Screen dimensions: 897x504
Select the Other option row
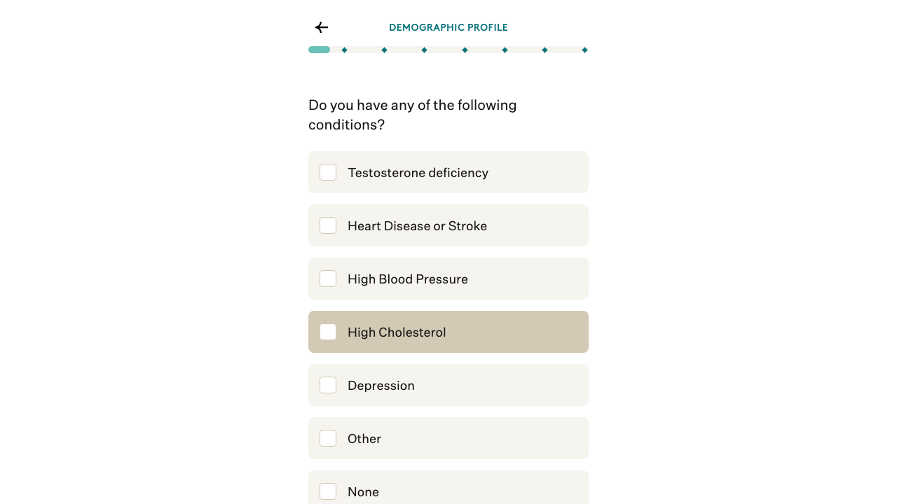448,438
